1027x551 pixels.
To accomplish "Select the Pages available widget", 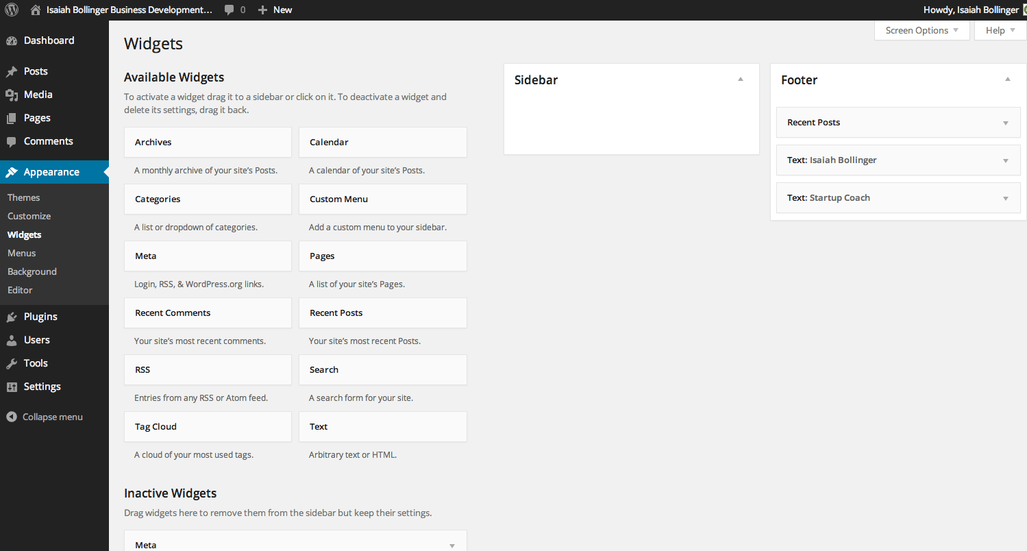I will click(383, 256).
